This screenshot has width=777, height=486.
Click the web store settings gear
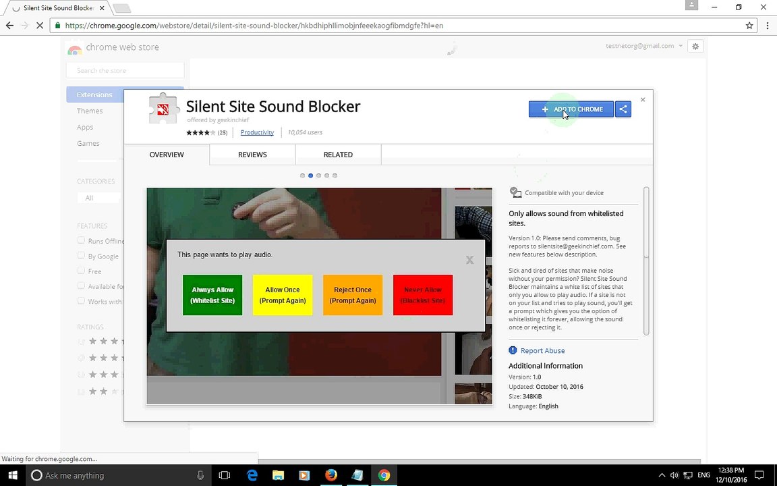(x=695, y=46)
